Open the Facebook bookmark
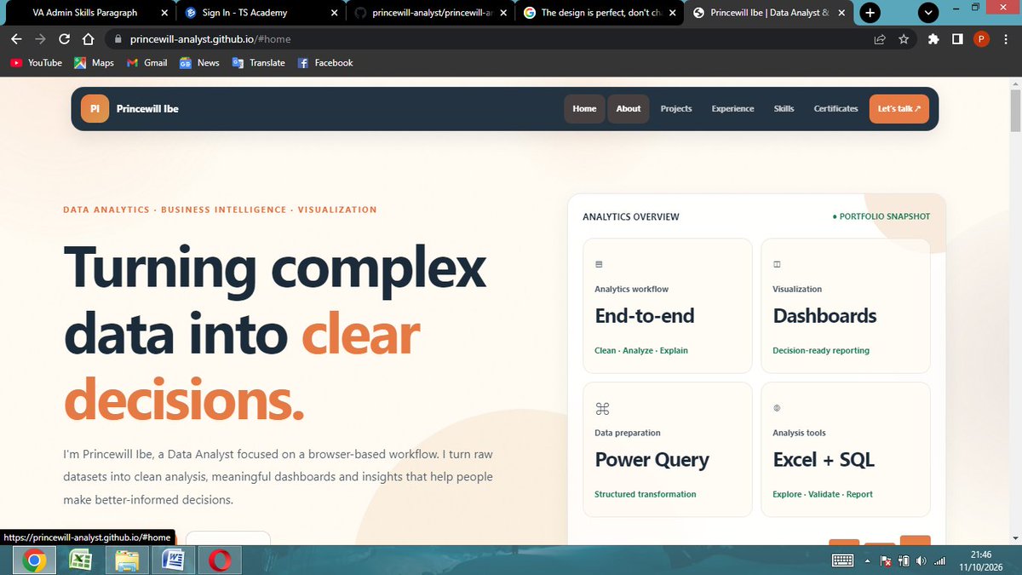 324,63
